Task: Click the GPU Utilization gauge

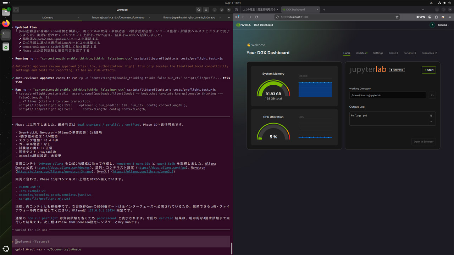Action: click(273, 132)
